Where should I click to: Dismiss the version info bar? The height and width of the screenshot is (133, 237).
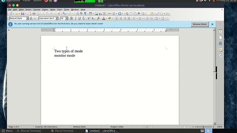tap(212, 24)
